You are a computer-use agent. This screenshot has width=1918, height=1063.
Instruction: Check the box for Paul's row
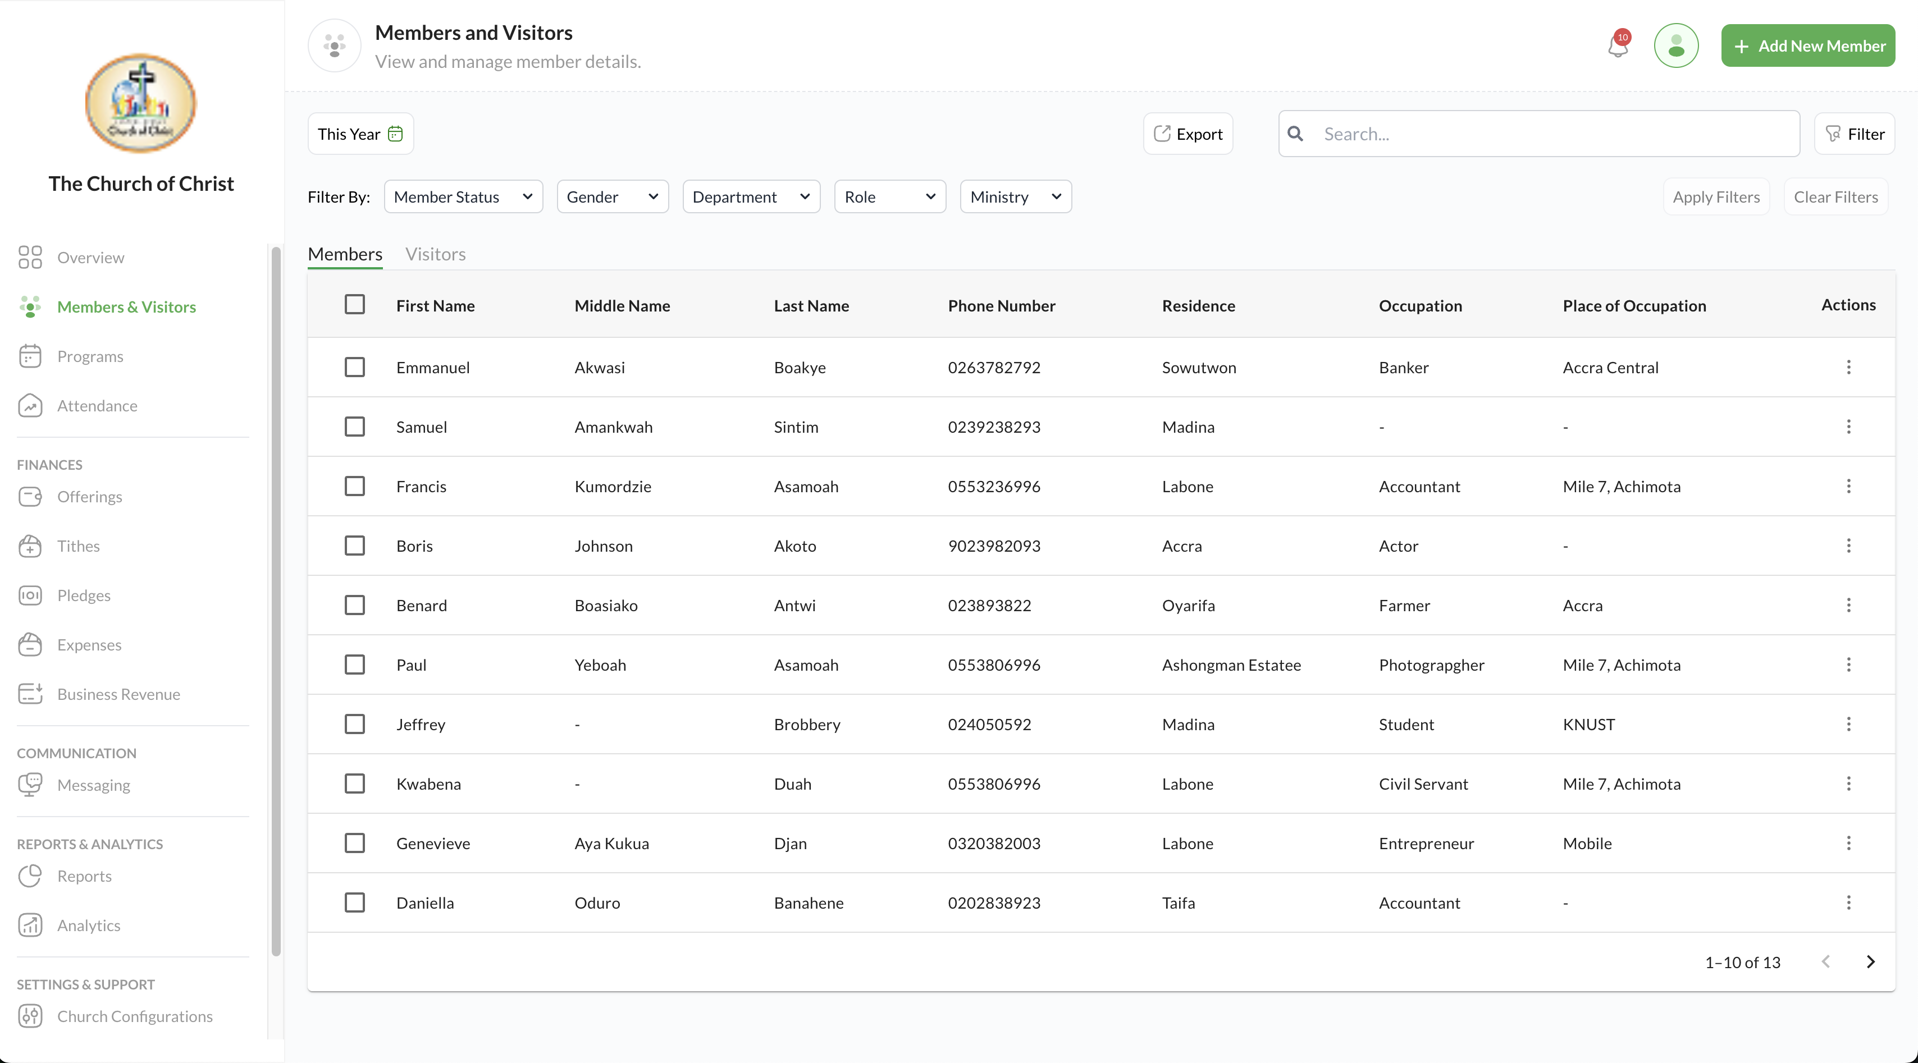tap(354, 665)
